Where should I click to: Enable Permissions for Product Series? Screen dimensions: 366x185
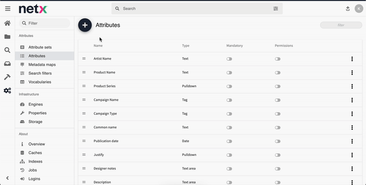click(278, 86)
